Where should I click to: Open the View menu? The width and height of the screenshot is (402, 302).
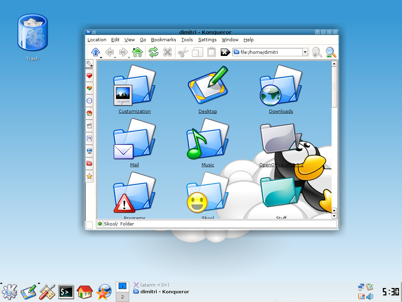(x=129, y=39)
